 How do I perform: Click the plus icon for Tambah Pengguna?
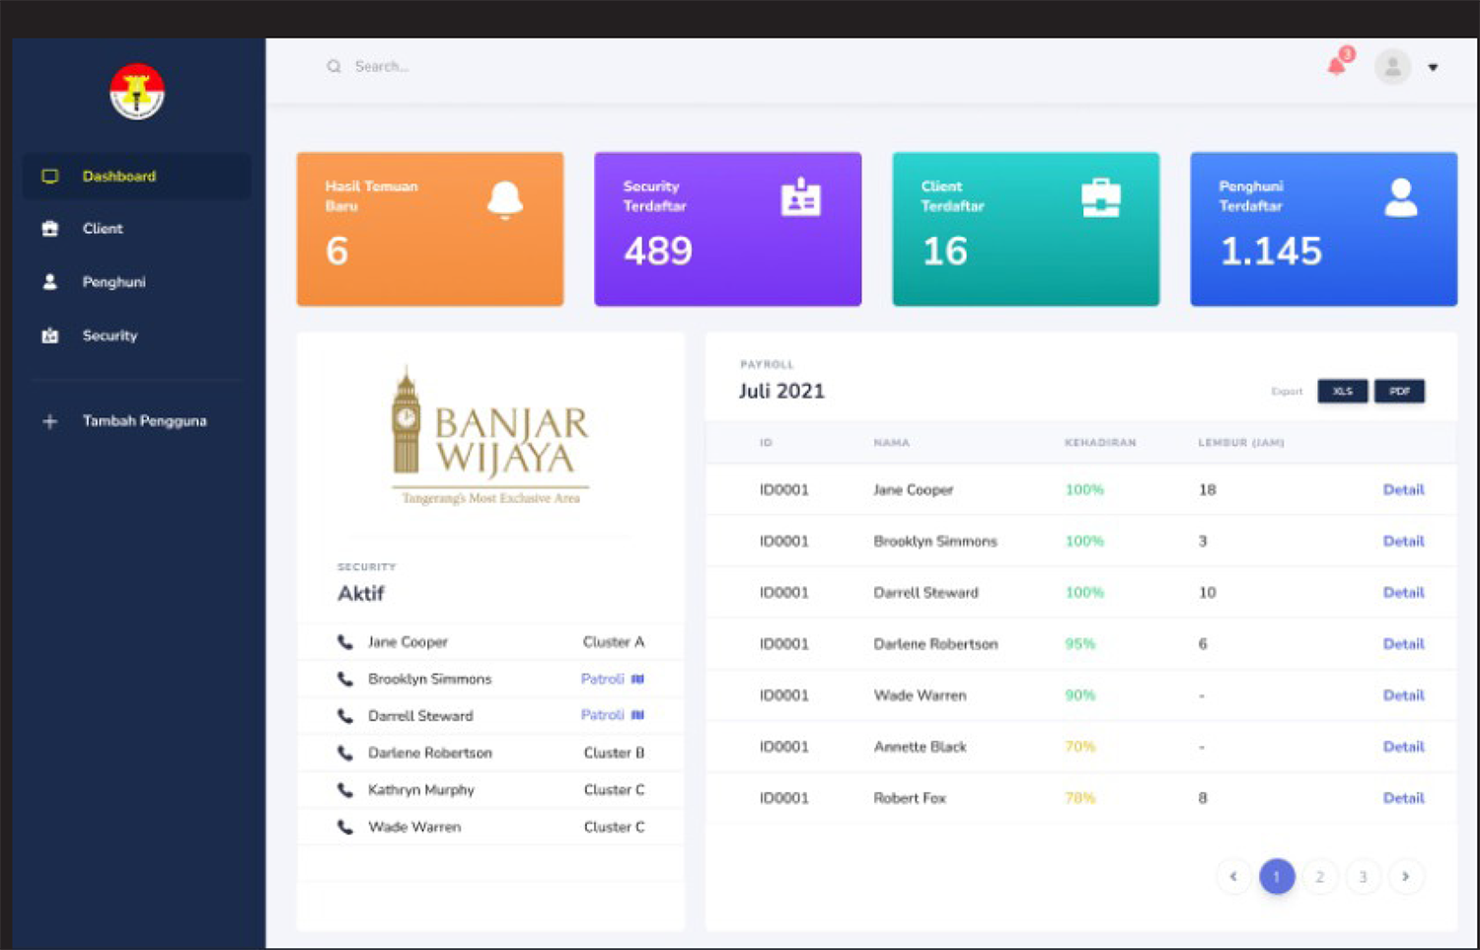click(50, 421)
